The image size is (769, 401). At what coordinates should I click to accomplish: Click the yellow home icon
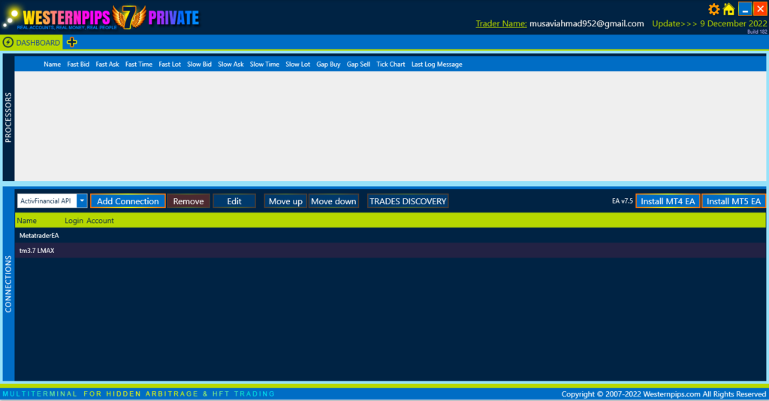point(728,9)
